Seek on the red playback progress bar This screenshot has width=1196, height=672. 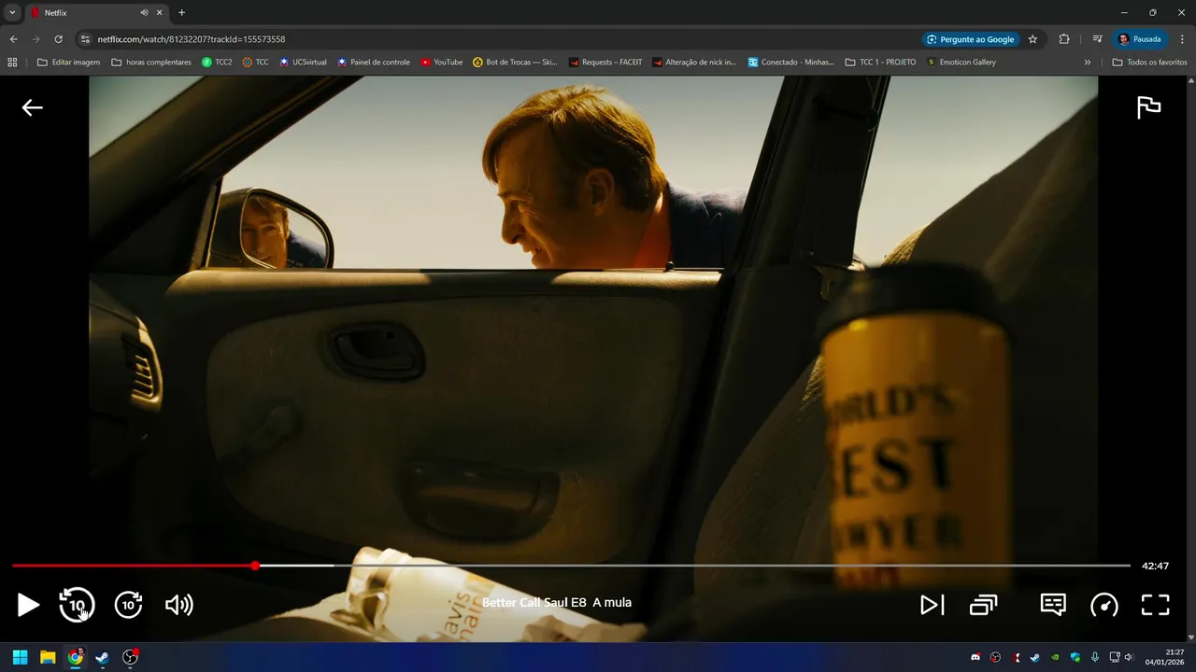coord(133,566)
